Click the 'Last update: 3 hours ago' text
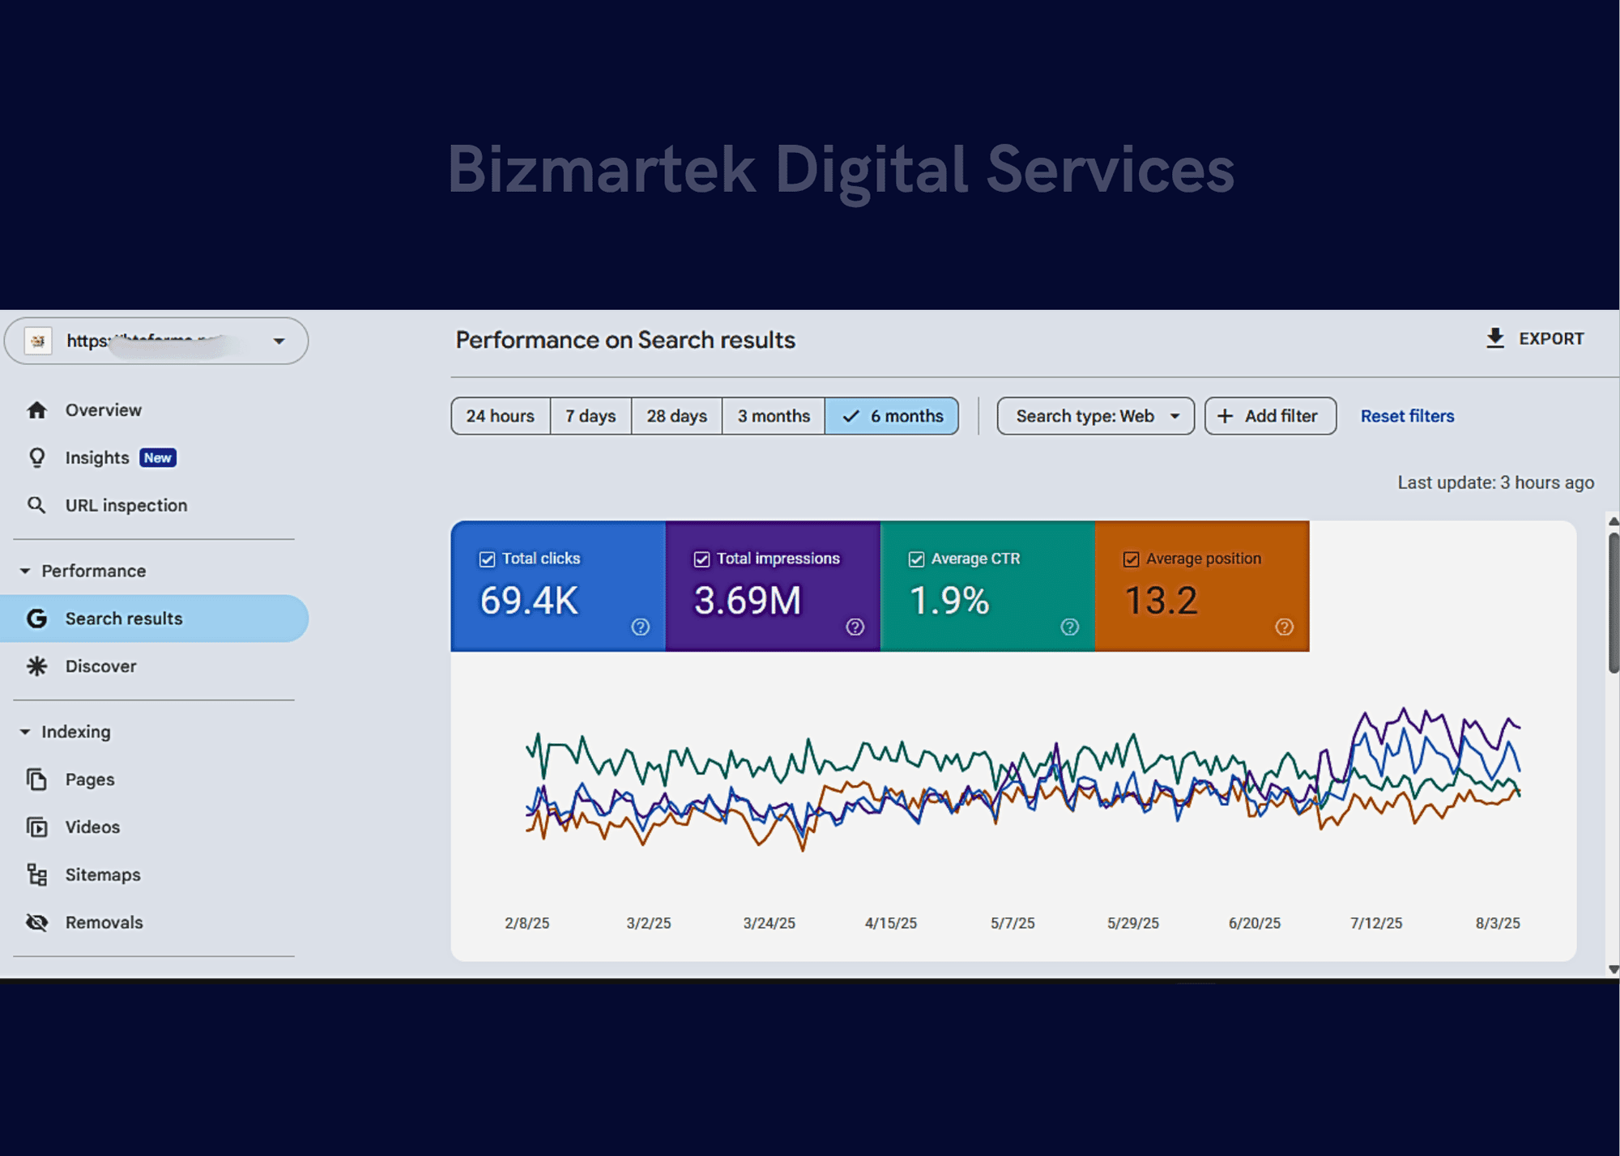The image size is (1620, 1156). tap(1495, 483)
